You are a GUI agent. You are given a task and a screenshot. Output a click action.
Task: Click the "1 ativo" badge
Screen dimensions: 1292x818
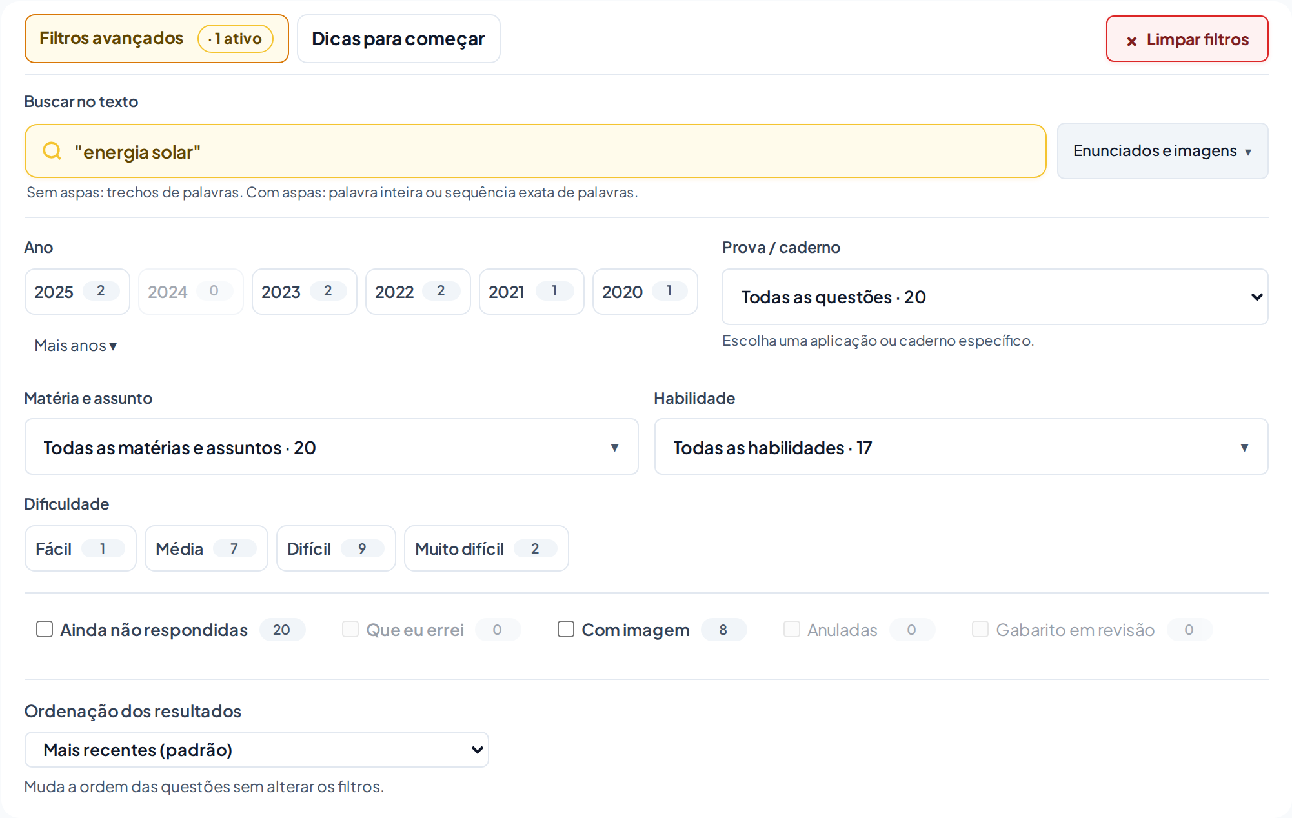point(236,39)
